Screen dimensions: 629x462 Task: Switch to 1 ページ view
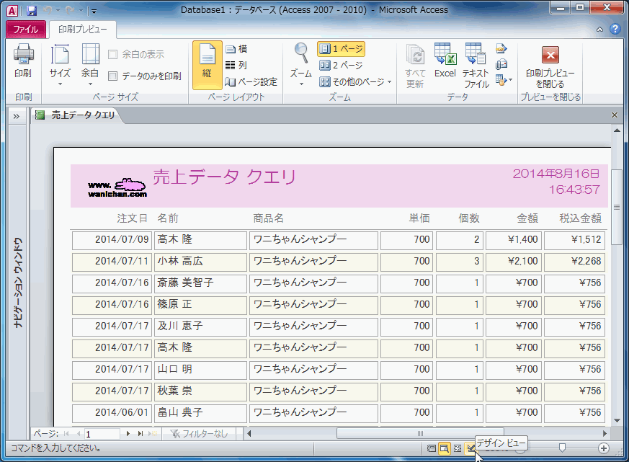[x=342, y=49]
